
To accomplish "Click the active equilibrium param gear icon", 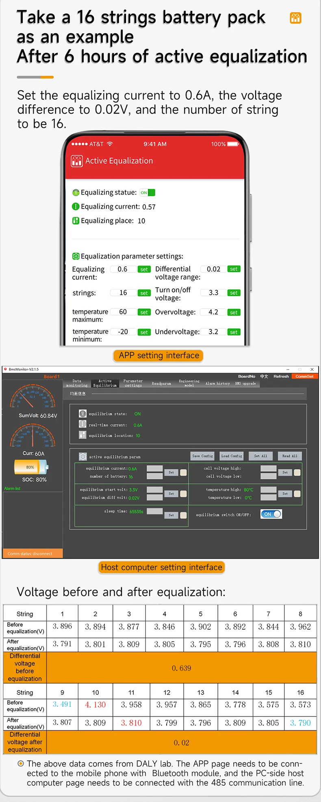I will (x=82, y=456).
